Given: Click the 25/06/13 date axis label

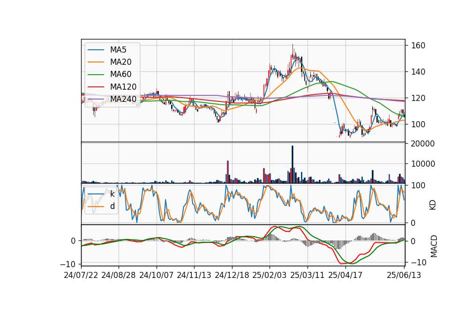Looking at the screenshot, I should tap(404, 275).
